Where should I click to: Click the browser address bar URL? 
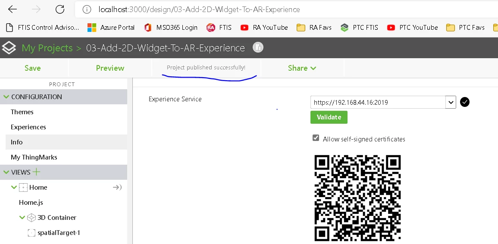point(199,9)
